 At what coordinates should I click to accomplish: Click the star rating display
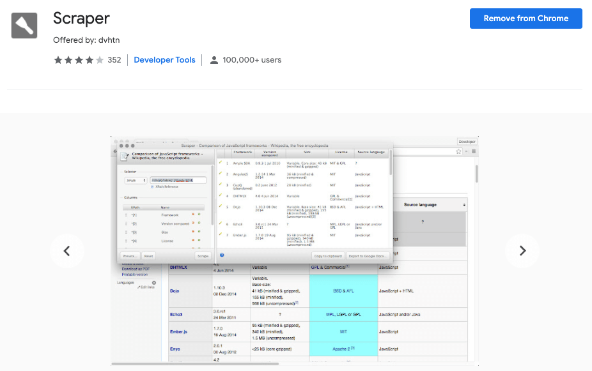79,60
